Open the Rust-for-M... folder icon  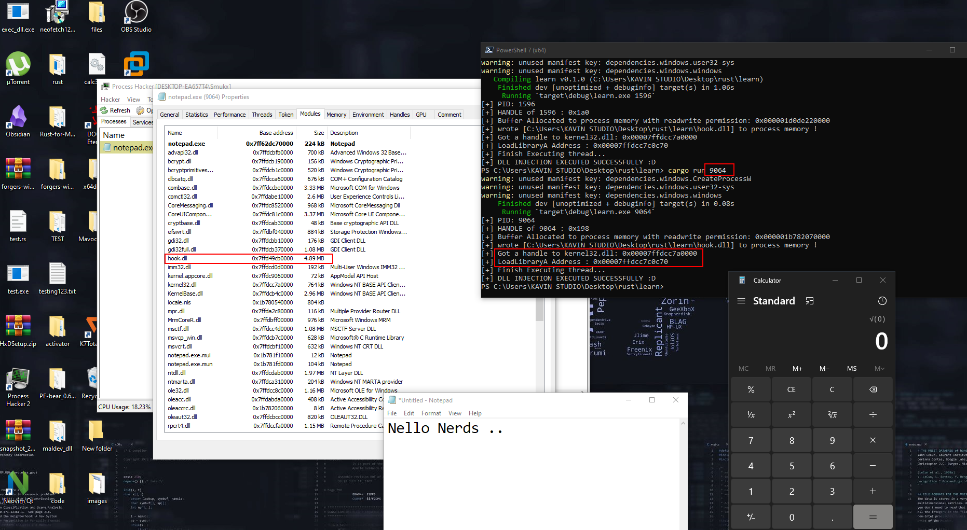coord(58,120)
